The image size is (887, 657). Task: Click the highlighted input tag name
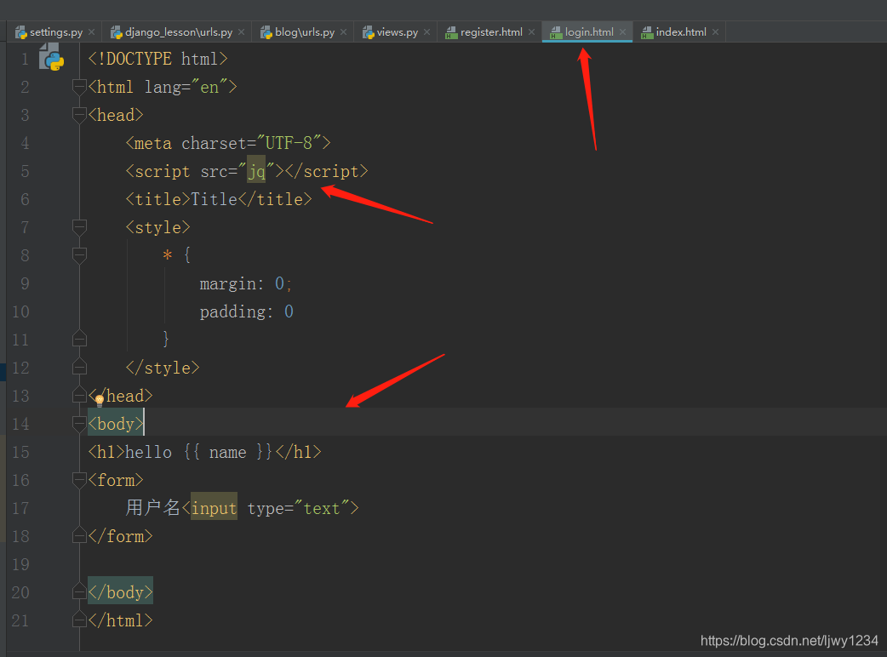(x=214, y=508)
